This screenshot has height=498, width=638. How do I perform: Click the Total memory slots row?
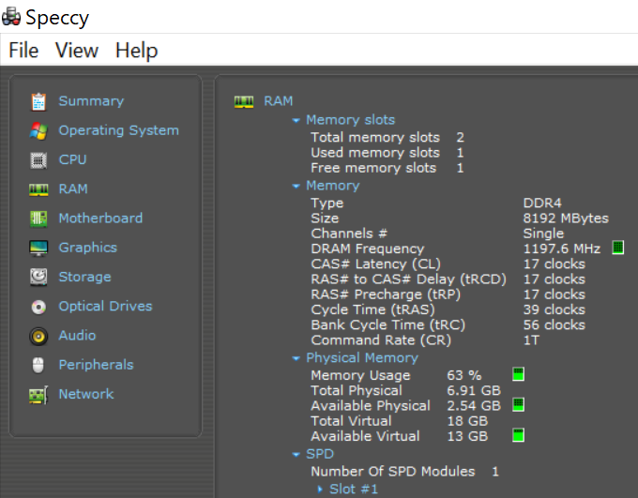[x=387, y=138]
